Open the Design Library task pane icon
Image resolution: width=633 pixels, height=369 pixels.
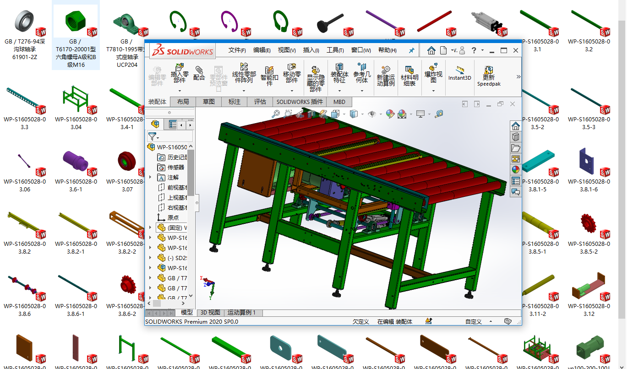point(516,137)
